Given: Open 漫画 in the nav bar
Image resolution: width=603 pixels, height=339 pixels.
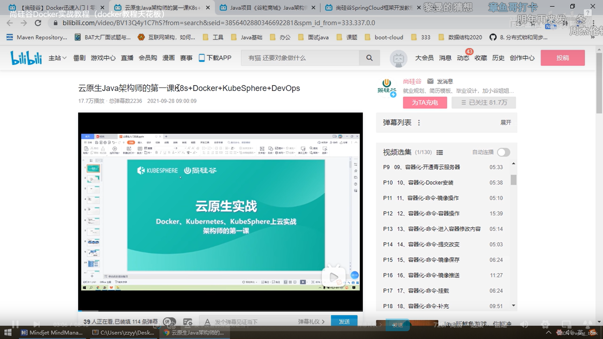Looking at the screenshot, I should pos(168,58).
